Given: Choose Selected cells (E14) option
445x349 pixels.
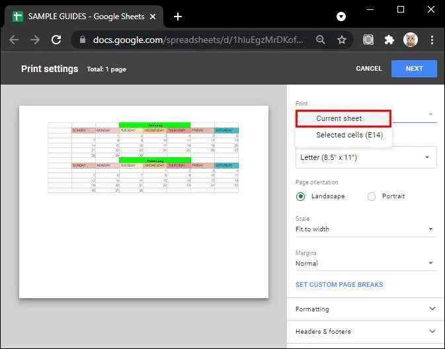Looking at the screenshot, I should pos(343,135).
